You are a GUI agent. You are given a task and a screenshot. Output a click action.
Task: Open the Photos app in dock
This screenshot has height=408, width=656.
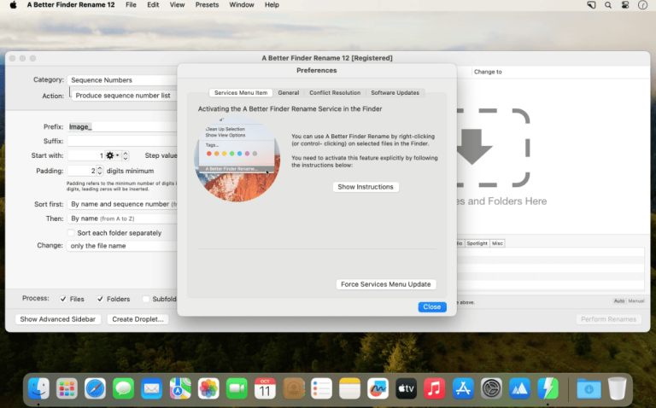pyautogui.click(x=208, y=388)
